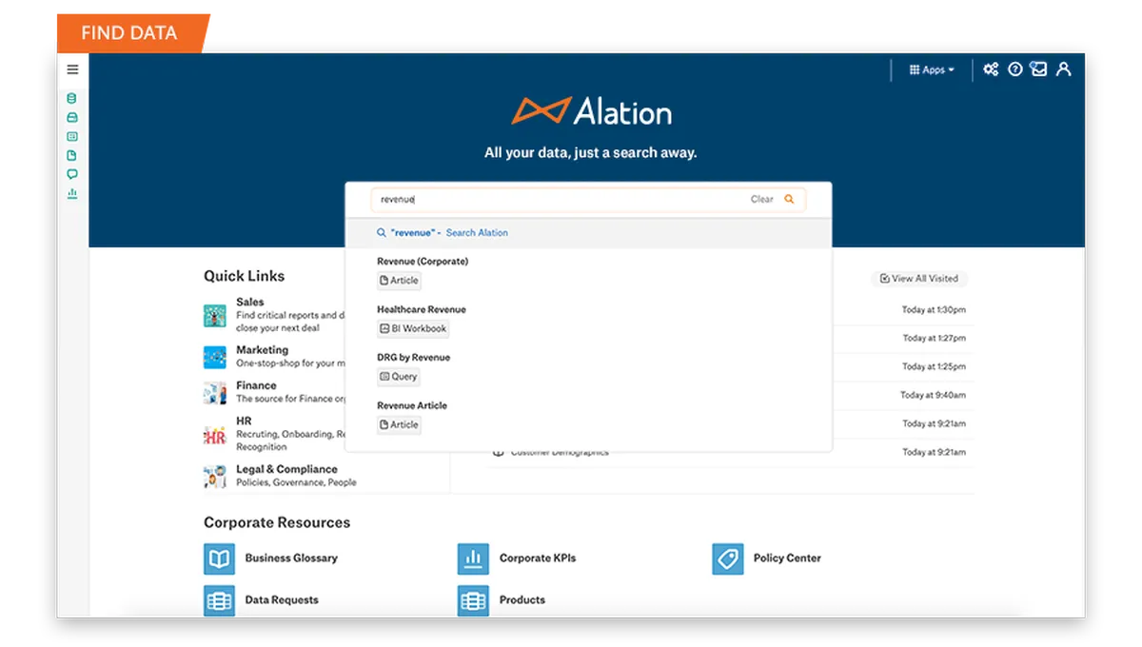Click the BI Workbook tag
This screenshot has height=647, width=1142.
point(413,329)
